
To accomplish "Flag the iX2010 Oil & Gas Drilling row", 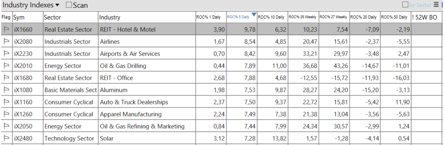I will [x=6, y=66].
